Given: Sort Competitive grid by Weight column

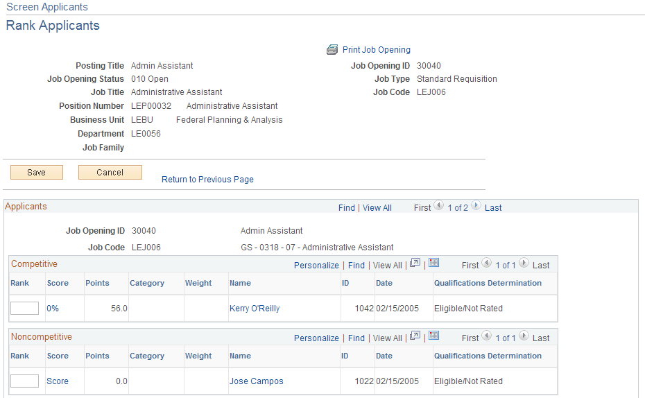Looking at the screenshot, I should (198, 283).
